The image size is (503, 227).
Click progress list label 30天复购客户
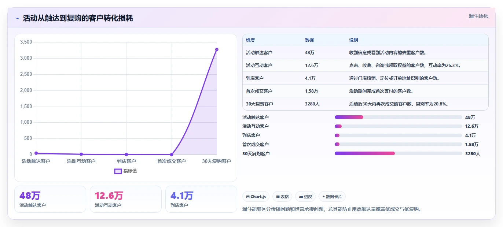pyautogui.click(x=256, y=154)
